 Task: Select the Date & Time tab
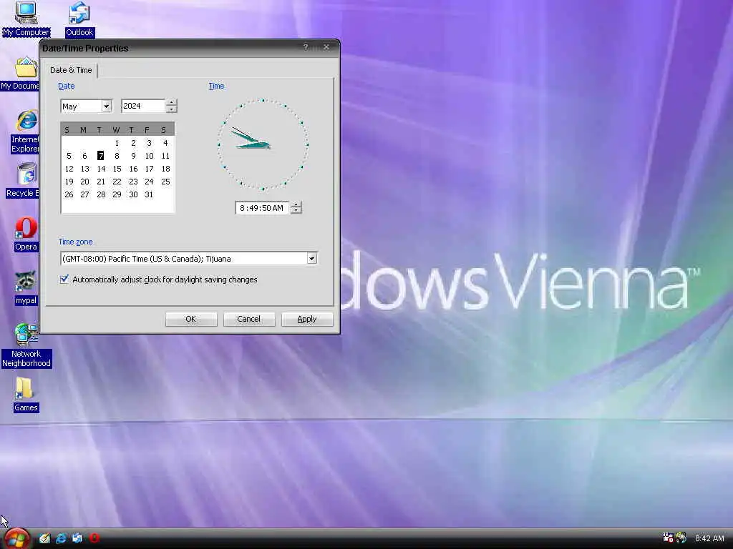(x=71, y=70)
